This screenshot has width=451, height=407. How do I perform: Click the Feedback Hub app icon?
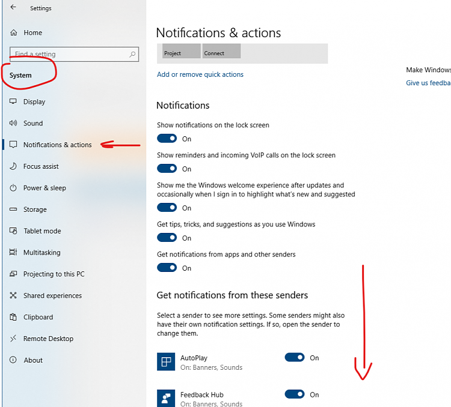[x=166, y=398]
